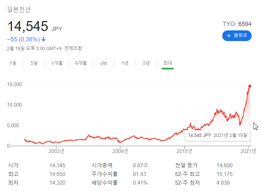This screenshot has height=191, width=262.
Task: Click the 배당수익률 label
Action: coord(104,183)
